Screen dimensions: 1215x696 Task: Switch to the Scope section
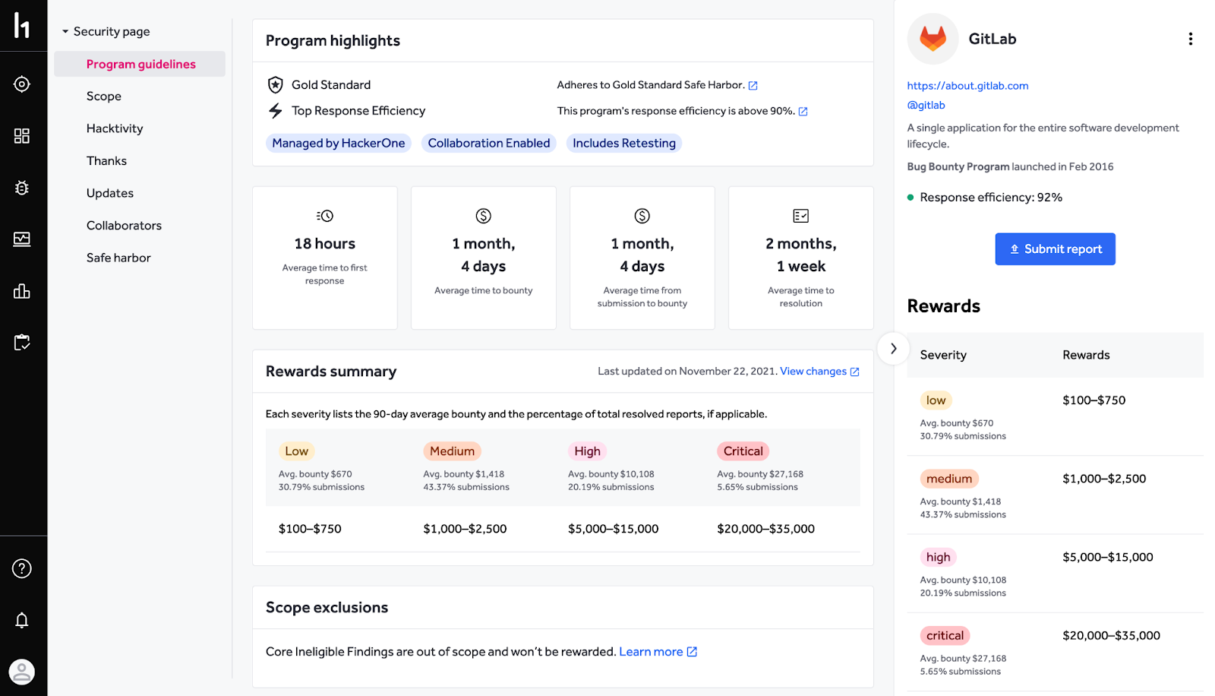104,96
